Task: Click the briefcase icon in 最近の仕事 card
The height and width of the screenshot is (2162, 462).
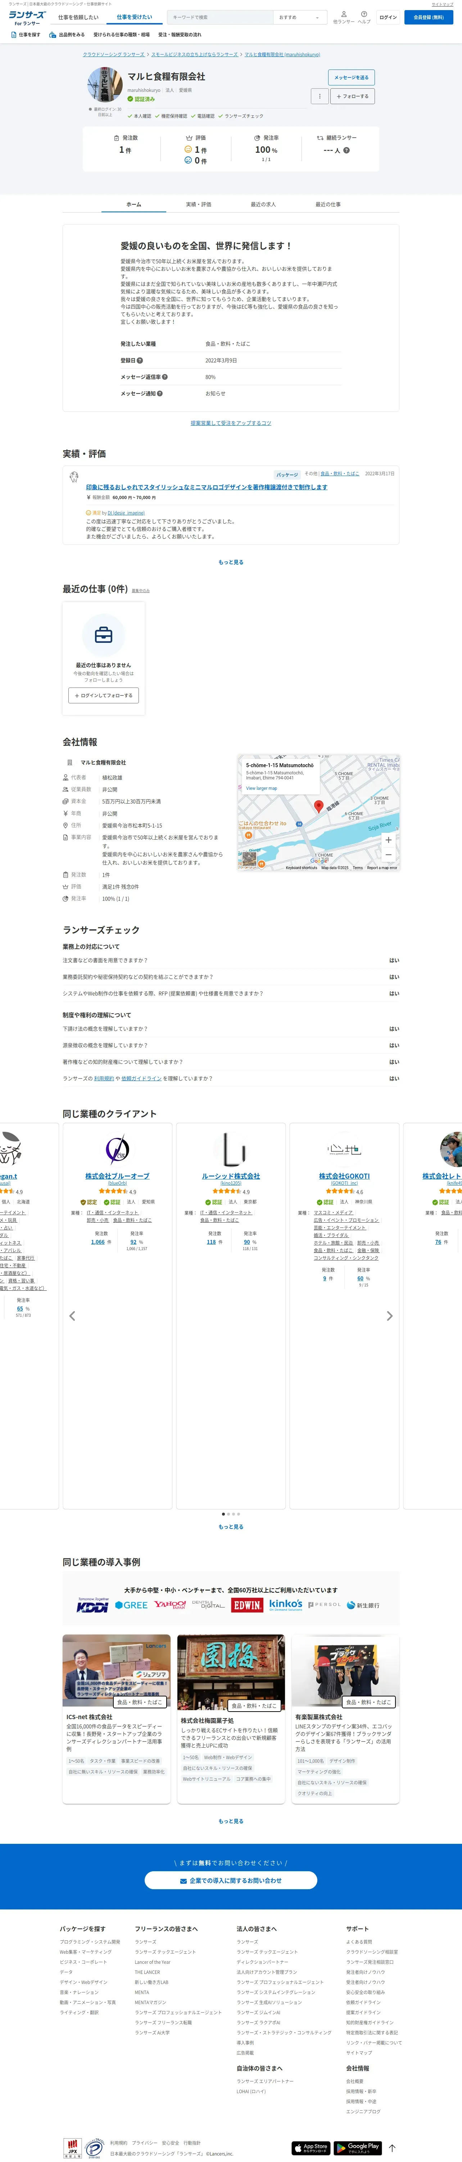Action: pos(104,635)
